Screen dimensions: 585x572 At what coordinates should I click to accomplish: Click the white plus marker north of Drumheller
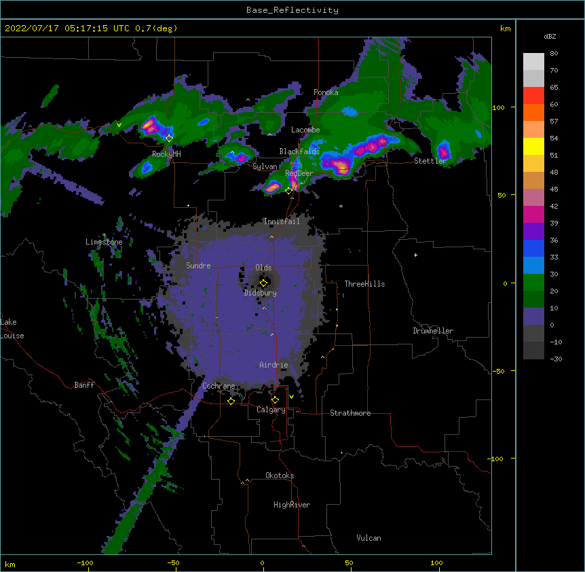pos(415,255)
